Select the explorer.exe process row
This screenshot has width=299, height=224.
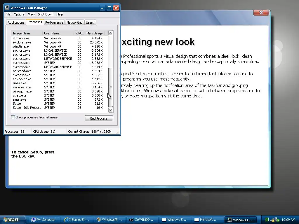pyautogui.click(x=58, y=42)
